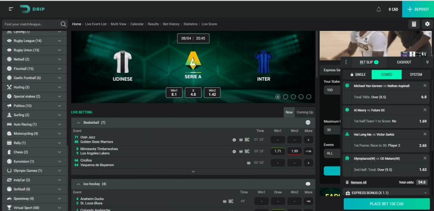
Task: Open Bet History page
Action: point(171,24)
